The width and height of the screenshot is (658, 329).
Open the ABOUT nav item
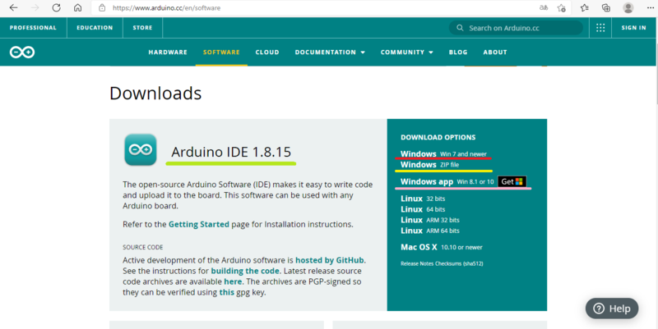tap(495, 52)
